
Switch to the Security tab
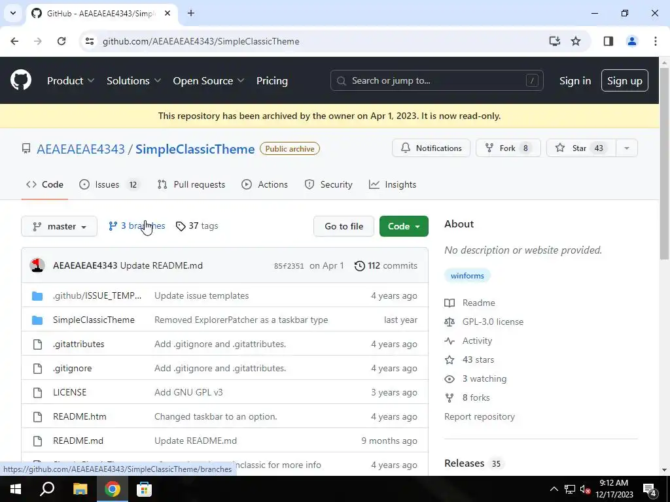coord(328,184)
